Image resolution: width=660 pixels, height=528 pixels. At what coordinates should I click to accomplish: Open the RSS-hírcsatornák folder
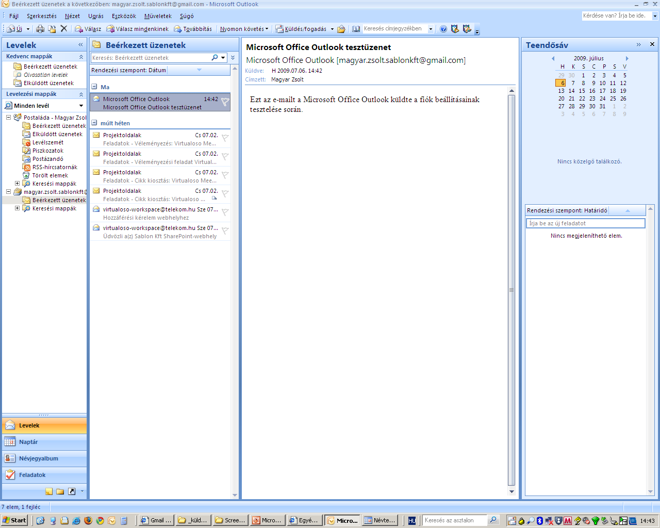(x=55, y=167)
